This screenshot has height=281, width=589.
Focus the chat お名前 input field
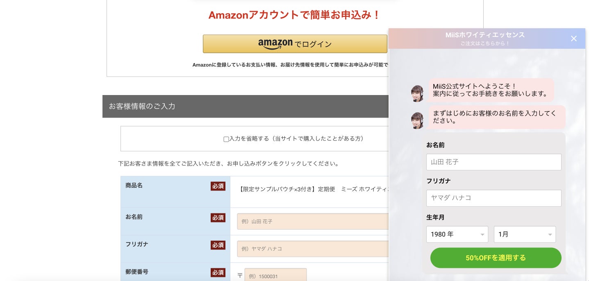[493, 162]
